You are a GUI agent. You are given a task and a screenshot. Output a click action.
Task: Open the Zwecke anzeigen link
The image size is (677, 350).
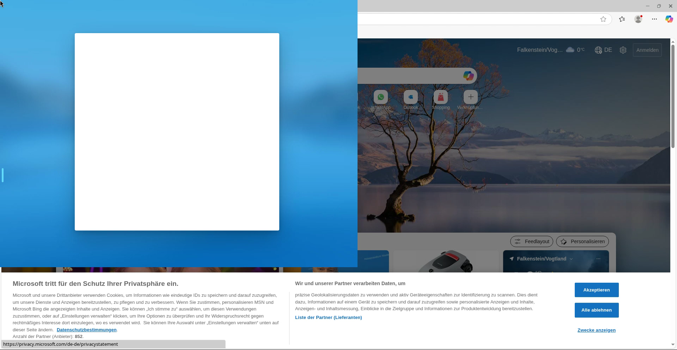click(x=596, y=330)
